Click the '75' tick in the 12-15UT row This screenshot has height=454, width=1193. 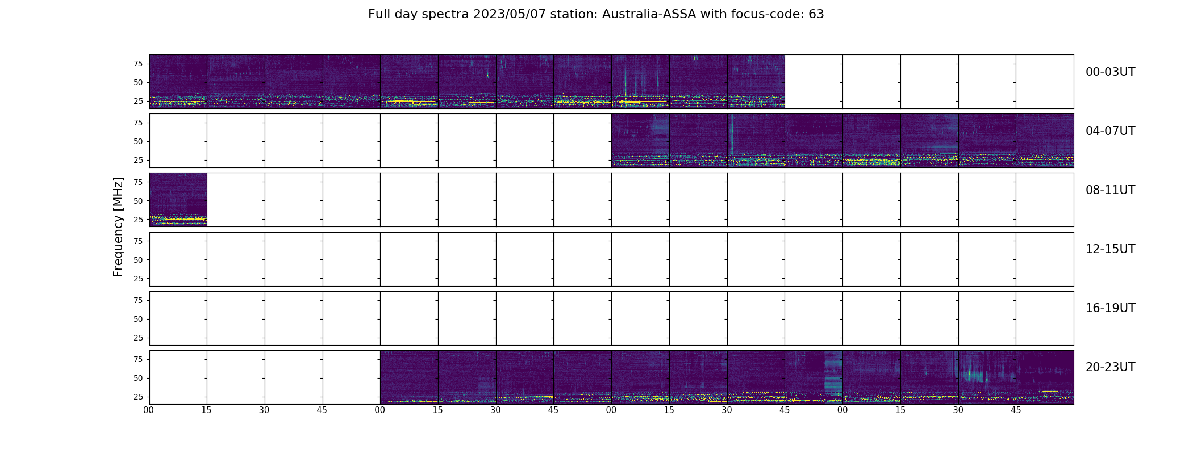138,241
